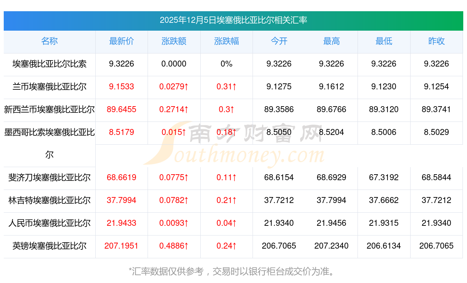Select the 0.2714↑ change amount cell

coord(174,110)
